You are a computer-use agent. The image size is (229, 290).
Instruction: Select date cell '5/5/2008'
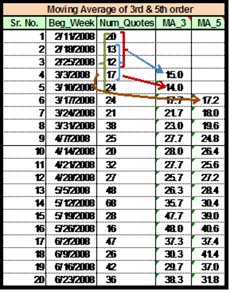(71, 190)
